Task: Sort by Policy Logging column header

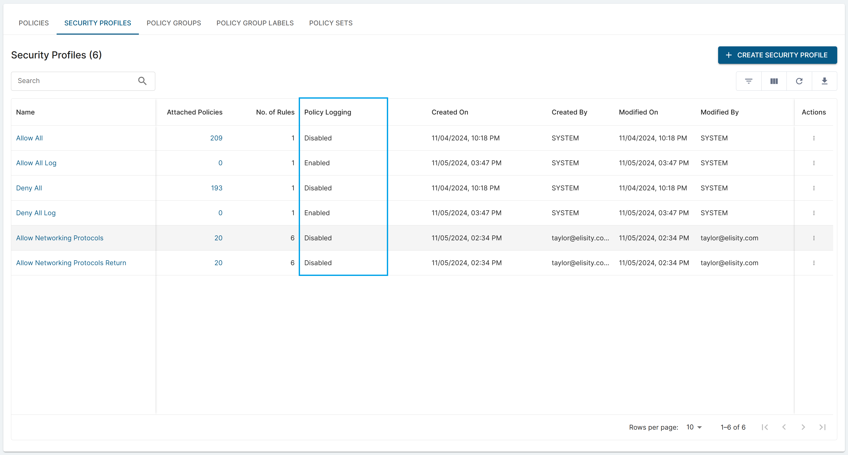Action: [x=328, y=112]
